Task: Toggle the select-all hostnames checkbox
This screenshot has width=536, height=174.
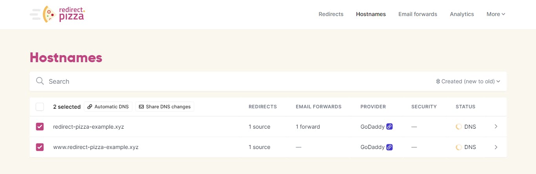Action: pyautogui.click(x=40, y=107)
